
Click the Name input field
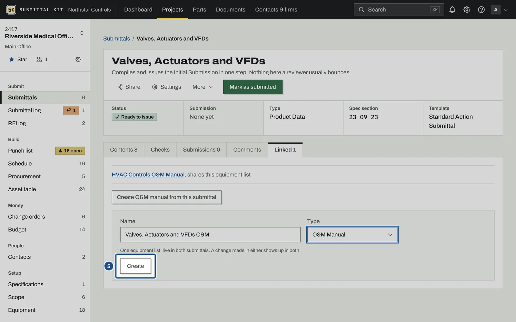pyautogui.click(x=210, y=235)
